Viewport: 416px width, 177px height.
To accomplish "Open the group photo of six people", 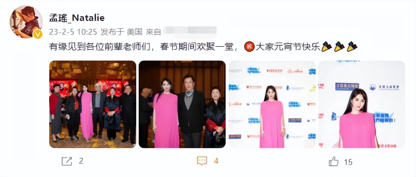I will 93,104.
